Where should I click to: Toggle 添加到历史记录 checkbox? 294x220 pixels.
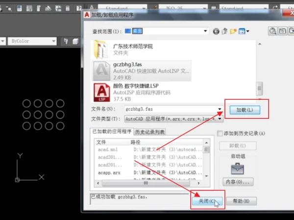[x=220, y=133]
